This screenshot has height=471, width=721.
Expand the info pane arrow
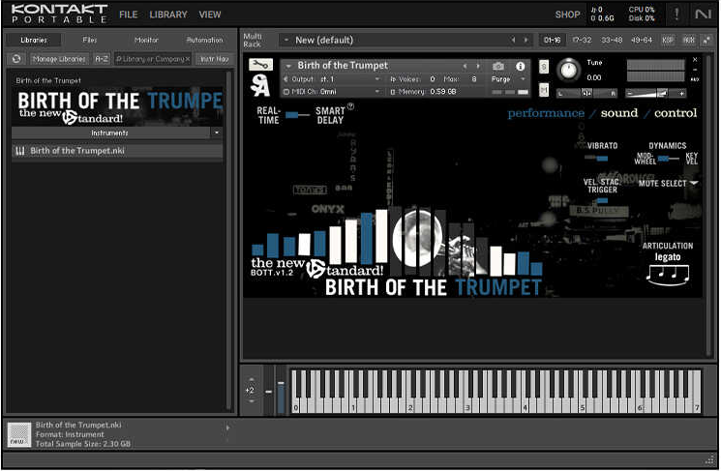point(227,427)
